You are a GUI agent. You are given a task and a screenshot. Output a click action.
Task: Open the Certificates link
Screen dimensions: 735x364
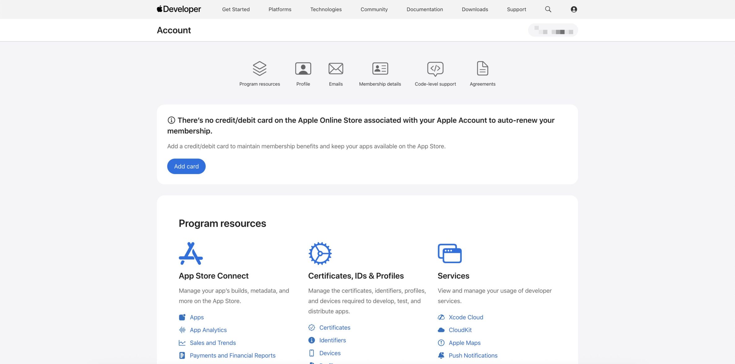335,327
